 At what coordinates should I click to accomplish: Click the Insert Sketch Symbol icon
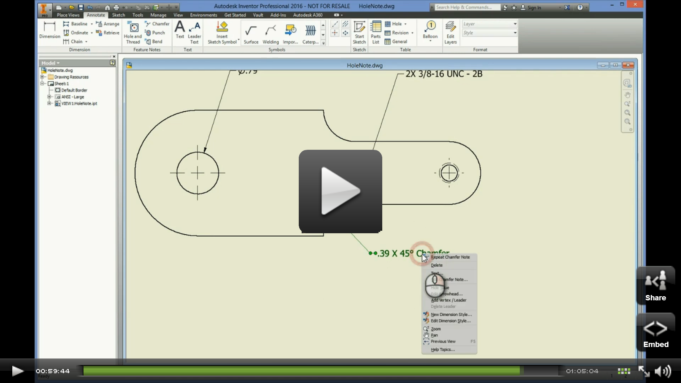pyautogui.click(x=222, y=32)
